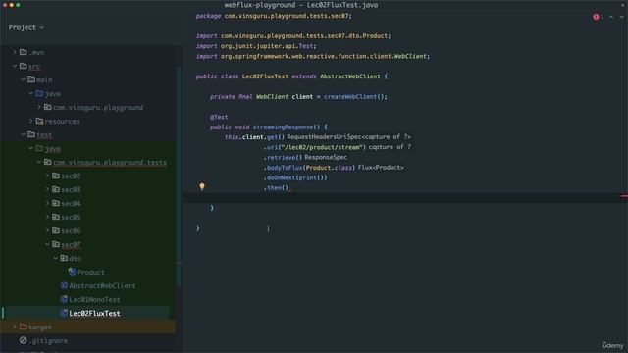Click the sec02 package icon
628x353 pixels.
click(56, 176)
